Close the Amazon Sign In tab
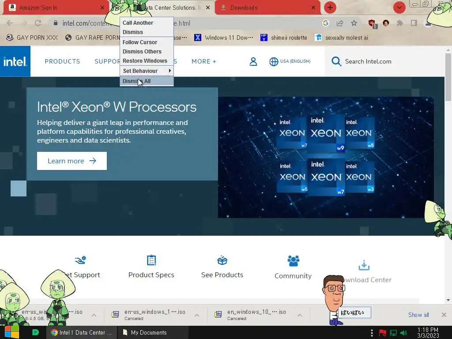The width and height of the screenshot is (452, 339). [102, 8]
